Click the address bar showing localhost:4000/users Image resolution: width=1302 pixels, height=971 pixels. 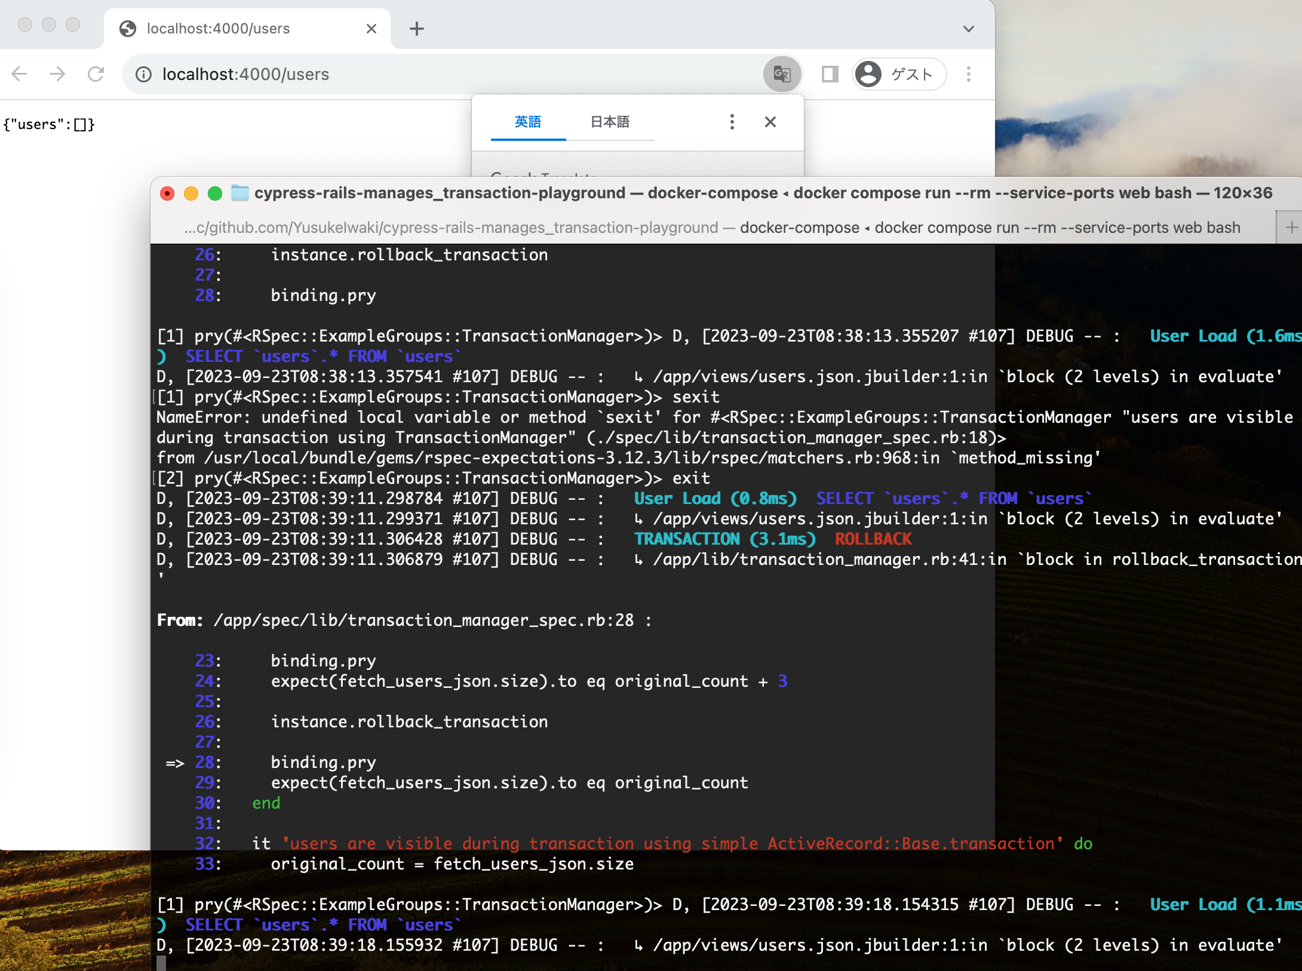click(418, 74)
